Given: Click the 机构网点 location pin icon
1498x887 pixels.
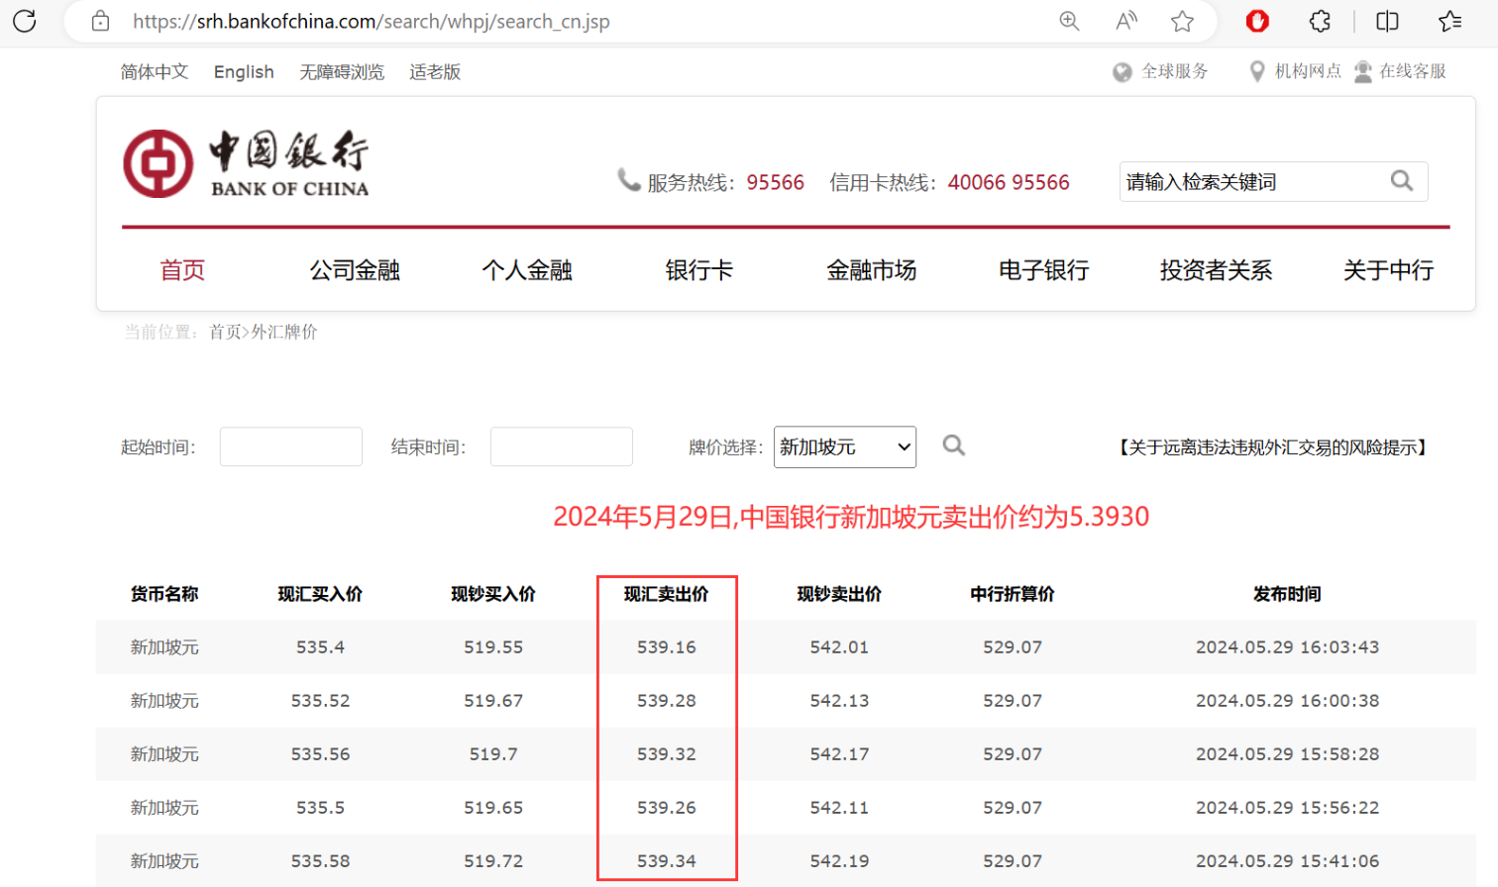Looking at the screenshot, I should (x=1257, y=71).
